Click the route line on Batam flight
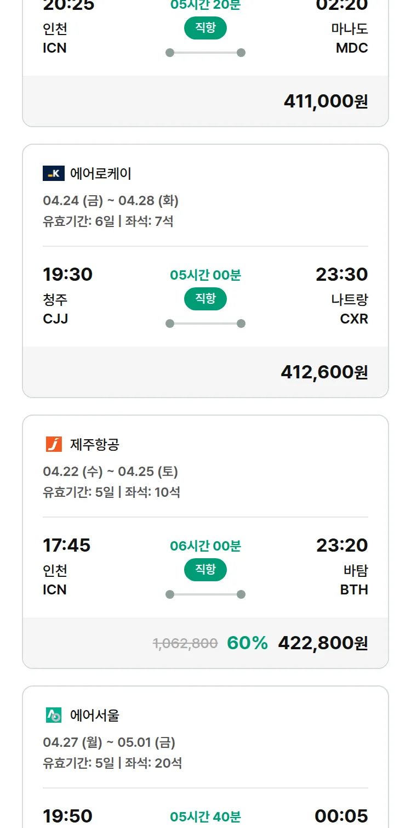Screen dimensions: 411x828 pos(206,594)
